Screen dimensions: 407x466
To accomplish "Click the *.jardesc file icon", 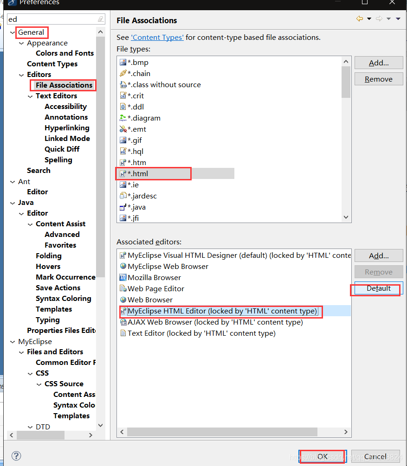I will coord(123,196).
